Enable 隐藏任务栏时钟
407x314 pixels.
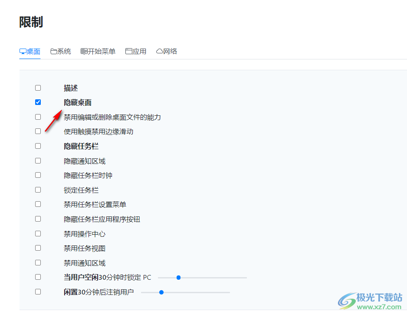38,175
